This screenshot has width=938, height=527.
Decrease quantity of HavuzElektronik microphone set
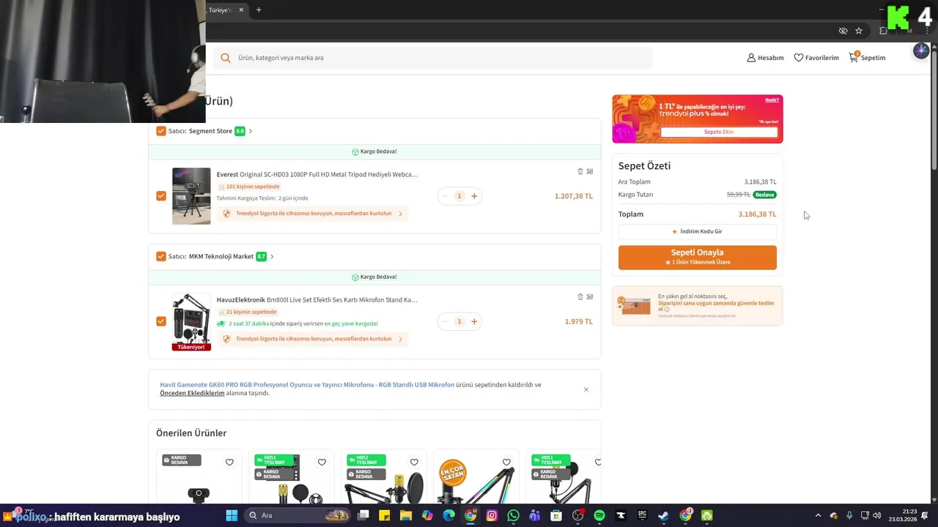[445, 321]
